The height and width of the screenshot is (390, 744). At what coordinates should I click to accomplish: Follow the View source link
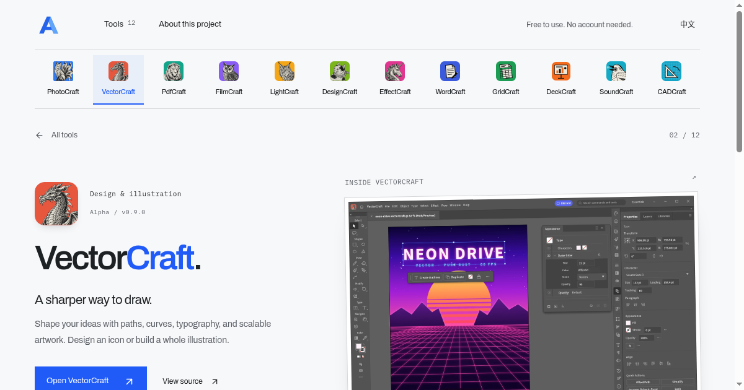pos(190,381)
